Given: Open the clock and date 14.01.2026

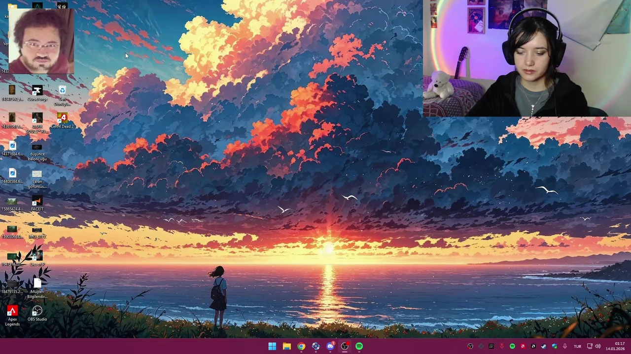Looking at the screenshot, I should [616, 346].
